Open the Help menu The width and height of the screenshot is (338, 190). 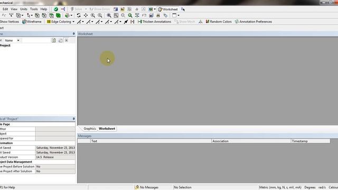(x=44, y=9)
